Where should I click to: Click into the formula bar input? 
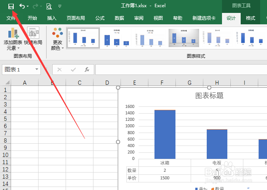(181, 70)
